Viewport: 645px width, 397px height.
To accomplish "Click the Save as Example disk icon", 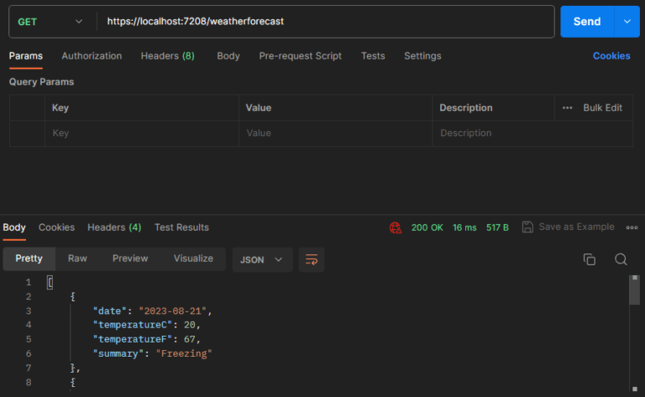I will (x=527, y=227).
